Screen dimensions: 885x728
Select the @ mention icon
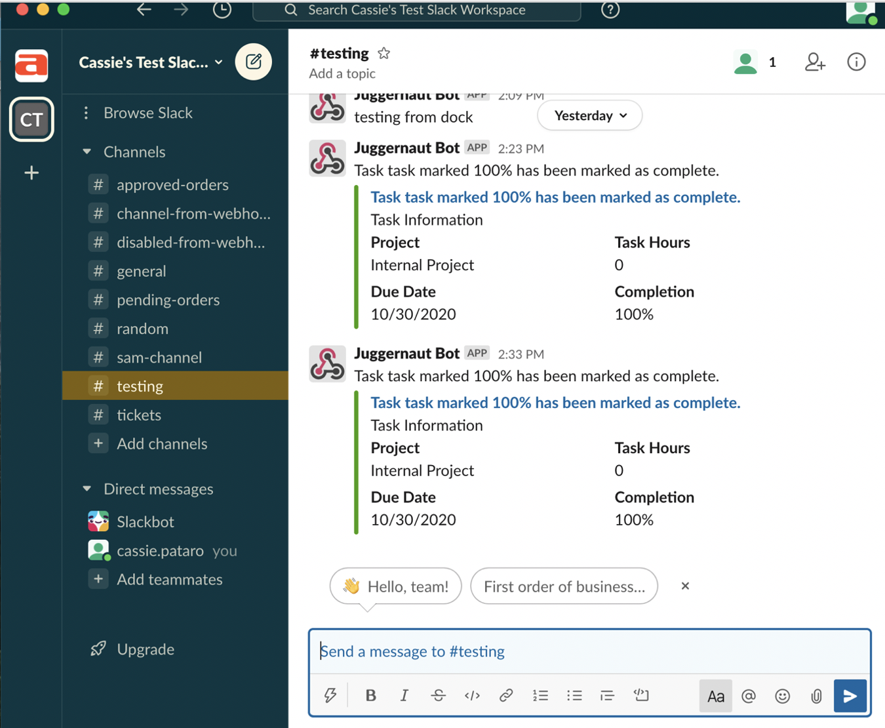(x=749, y=696)
